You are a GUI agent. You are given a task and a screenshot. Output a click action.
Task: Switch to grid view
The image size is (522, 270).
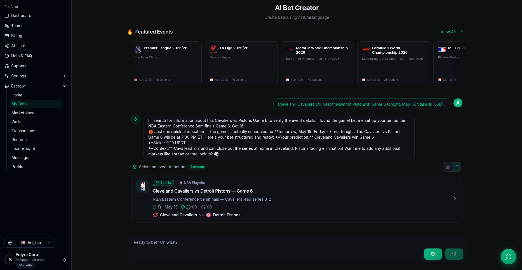[448, 167]
